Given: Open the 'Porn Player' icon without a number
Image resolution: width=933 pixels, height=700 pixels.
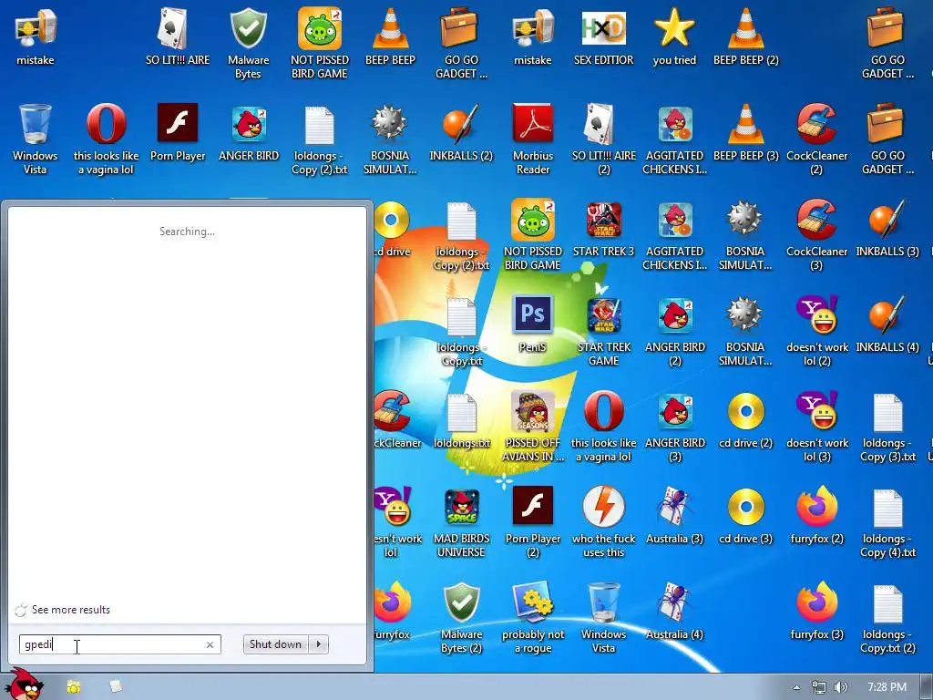Looking at the screenshot, I should point(178,132).
